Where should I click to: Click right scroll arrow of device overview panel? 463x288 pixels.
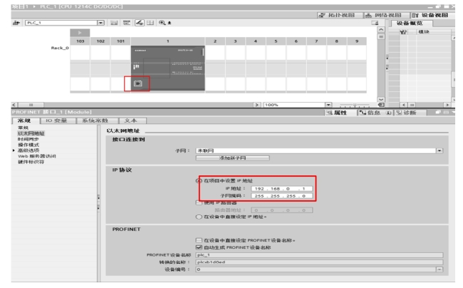(447, 105)
